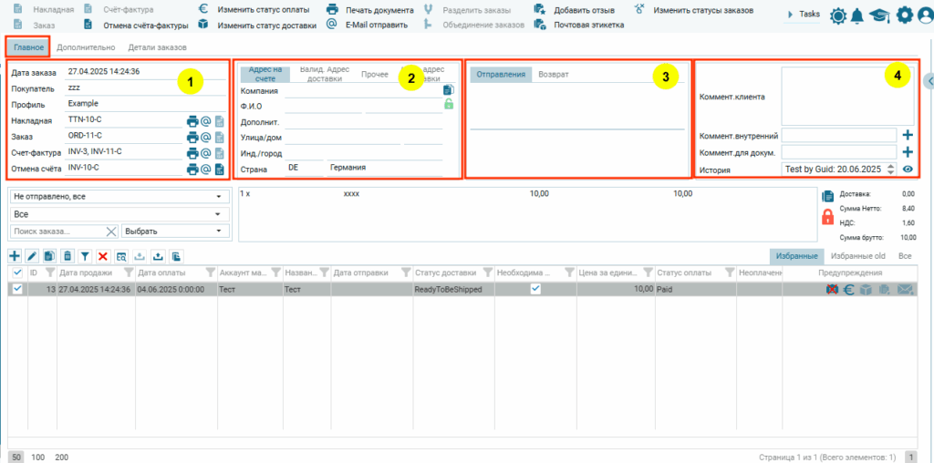Open the Возврат tab
The width and height of the screenshot is (934, 463).
(553, 74)
